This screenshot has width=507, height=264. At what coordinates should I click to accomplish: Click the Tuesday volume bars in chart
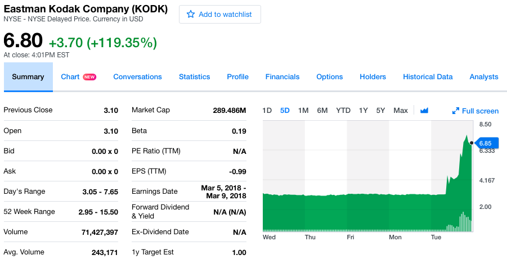click(x=459, y=222)
